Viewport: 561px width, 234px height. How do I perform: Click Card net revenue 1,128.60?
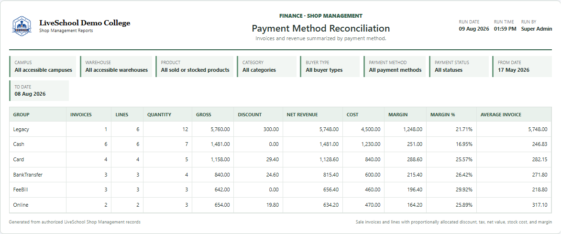pyautogui.click(x=329, y=159)
